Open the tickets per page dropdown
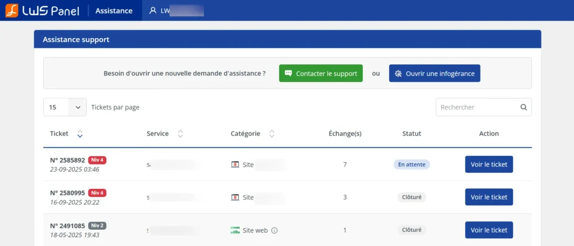 tap(64, 107)
